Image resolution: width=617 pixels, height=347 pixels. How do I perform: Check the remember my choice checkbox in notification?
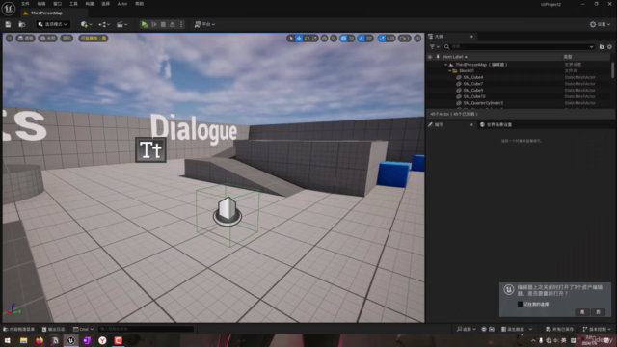point(520,304)
